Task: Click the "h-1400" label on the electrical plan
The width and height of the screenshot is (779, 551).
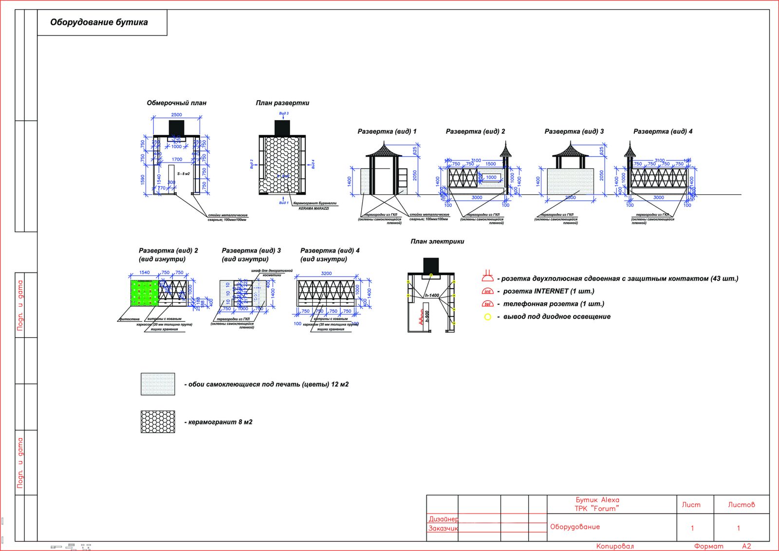Action: pos(432,295)
